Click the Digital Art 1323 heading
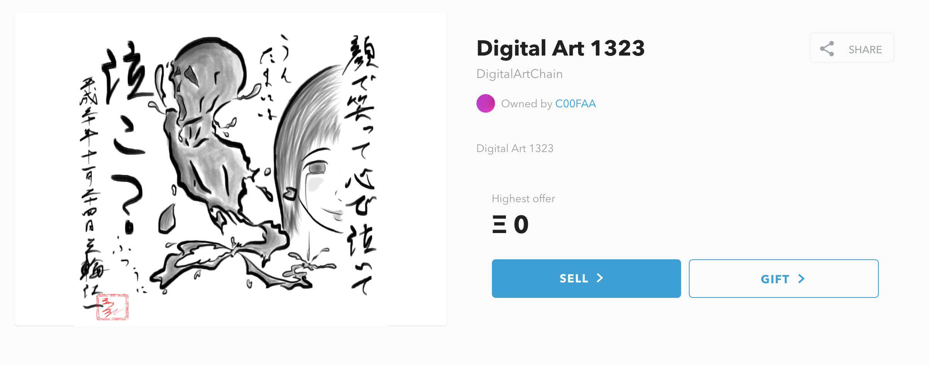The height and width of the screenshot is (365, 929). tap(561, 48)
